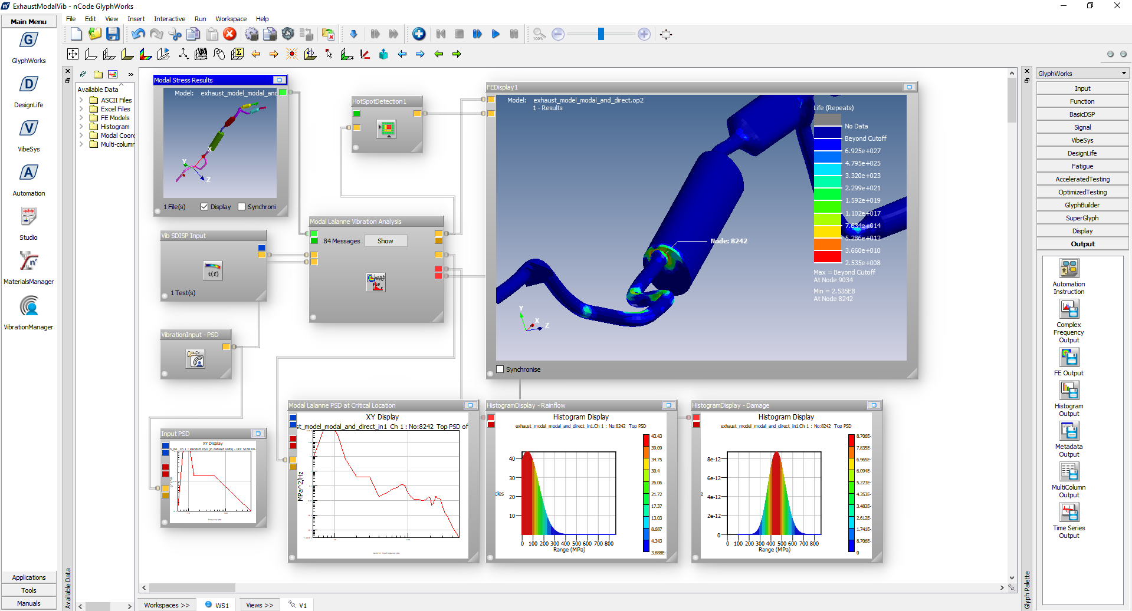Open the VibeSys main menu icon
This screenshot has width=1132, height=611.
point(28,129)
